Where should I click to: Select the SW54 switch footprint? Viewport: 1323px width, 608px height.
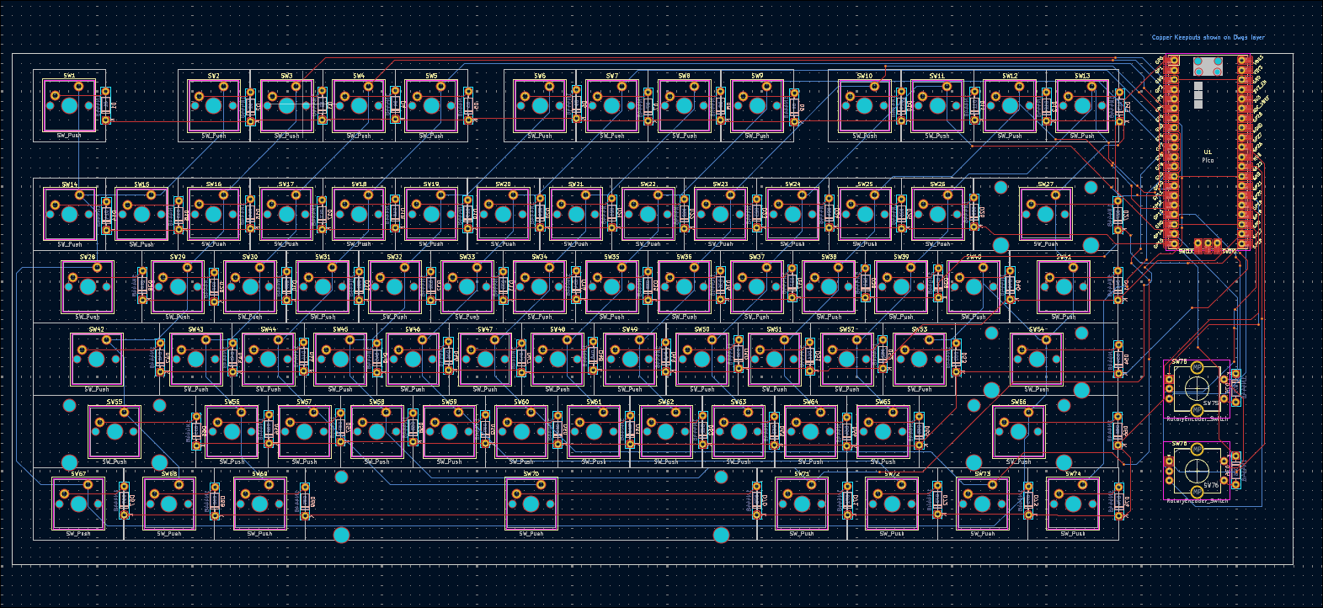(1036, 360)
